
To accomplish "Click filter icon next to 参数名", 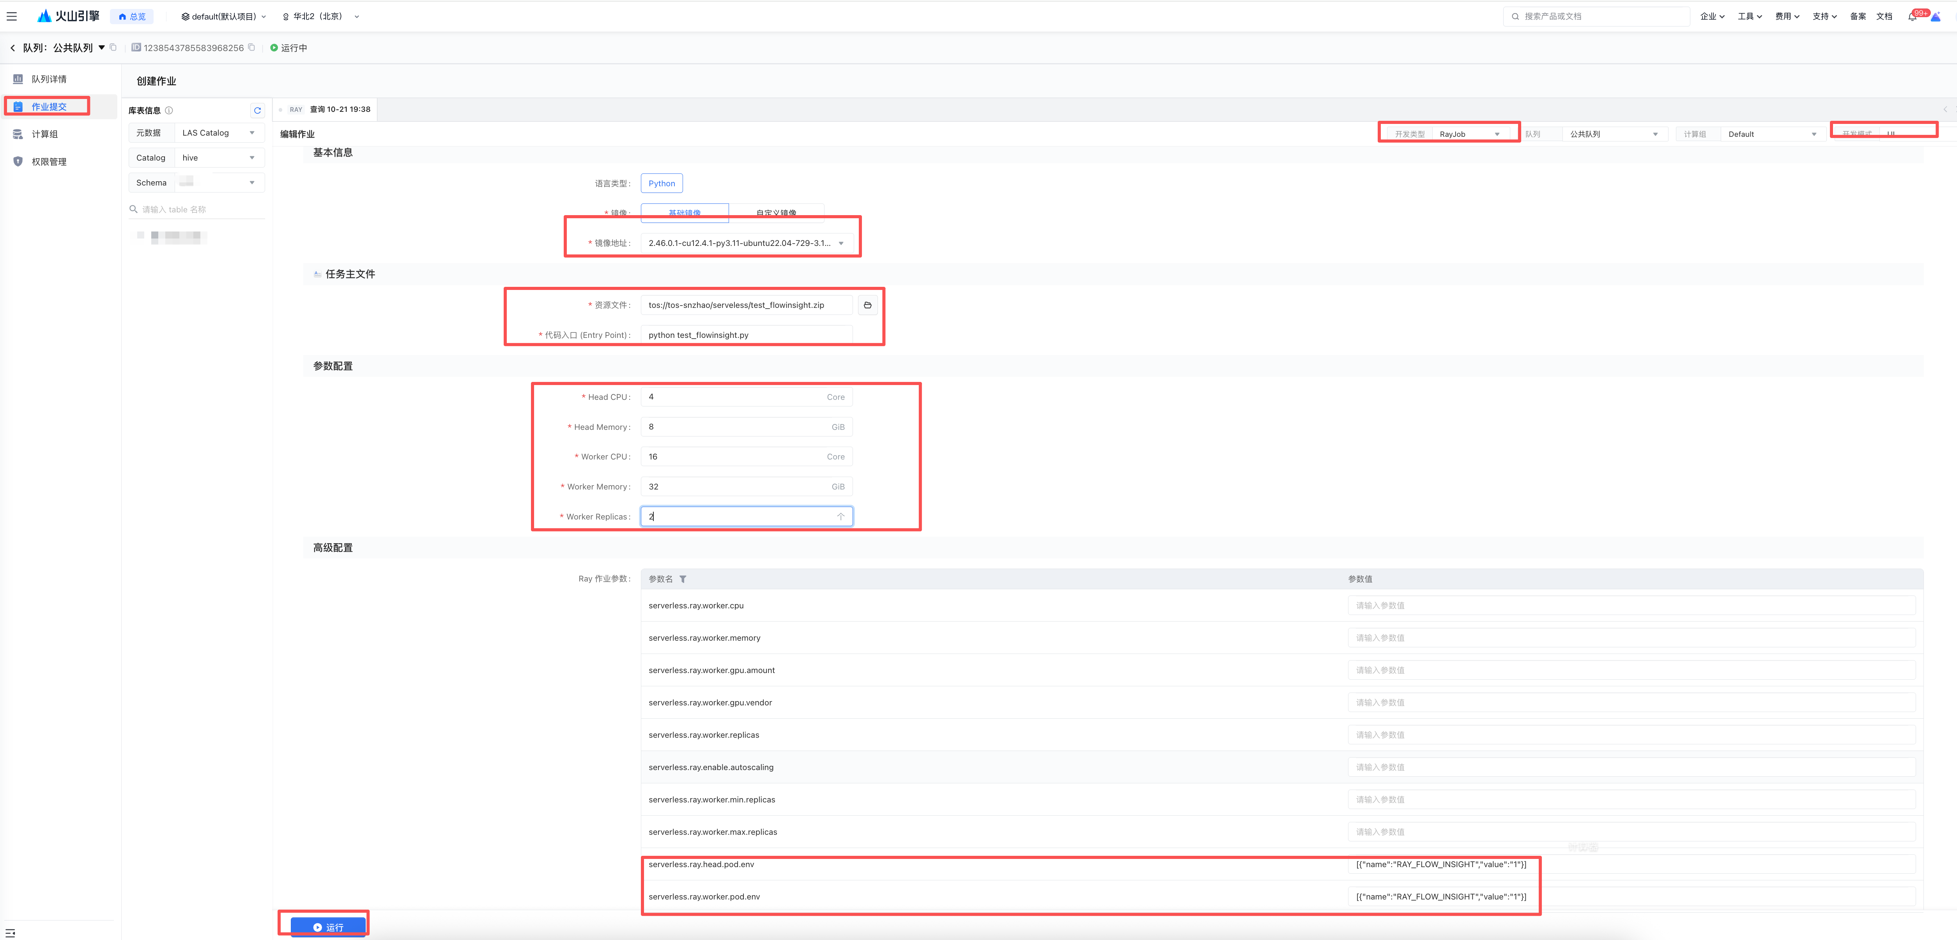I will click(x=683, y=580).
